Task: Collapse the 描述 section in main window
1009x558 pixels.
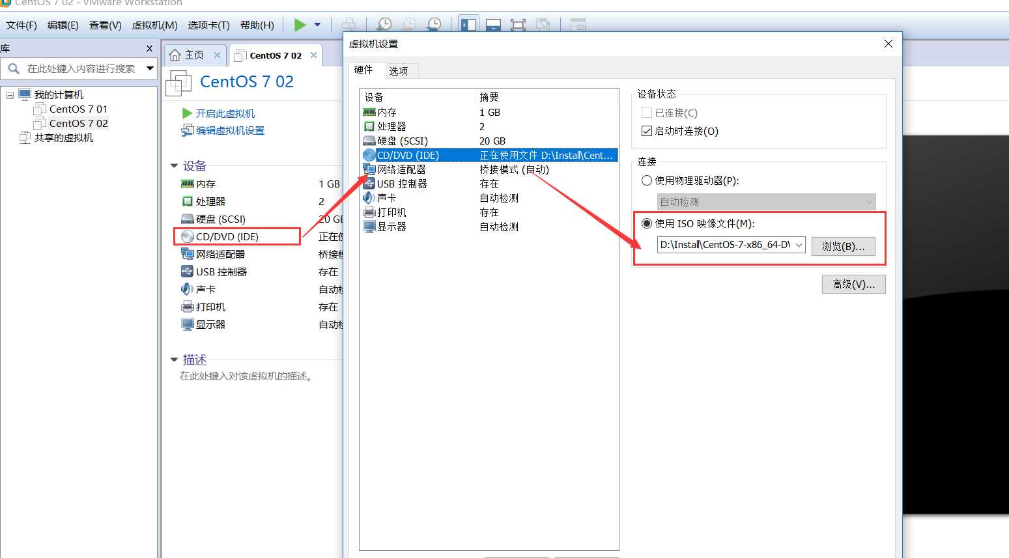Action: coord(174,359)
